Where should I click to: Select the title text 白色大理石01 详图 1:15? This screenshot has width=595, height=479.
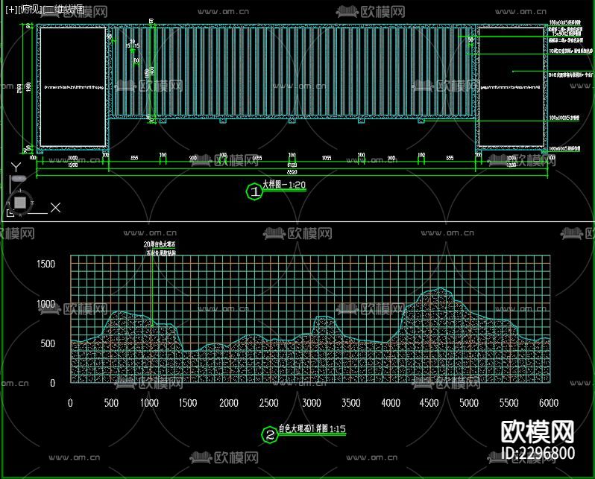tap(312, 428)
